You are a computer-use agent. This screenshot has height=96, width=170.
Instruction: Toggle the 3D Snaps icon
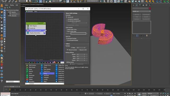71,1
